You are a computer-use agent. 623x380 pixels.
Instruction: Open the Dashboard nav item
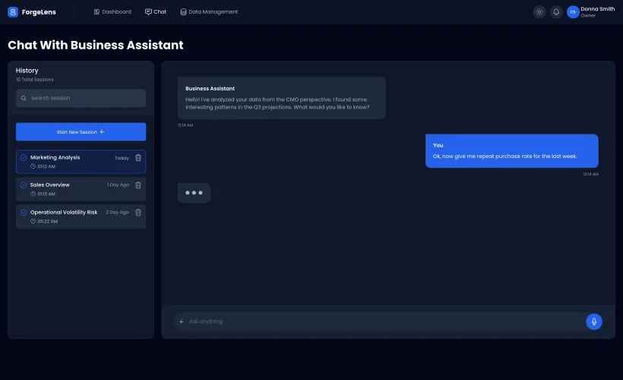point(112,12)
